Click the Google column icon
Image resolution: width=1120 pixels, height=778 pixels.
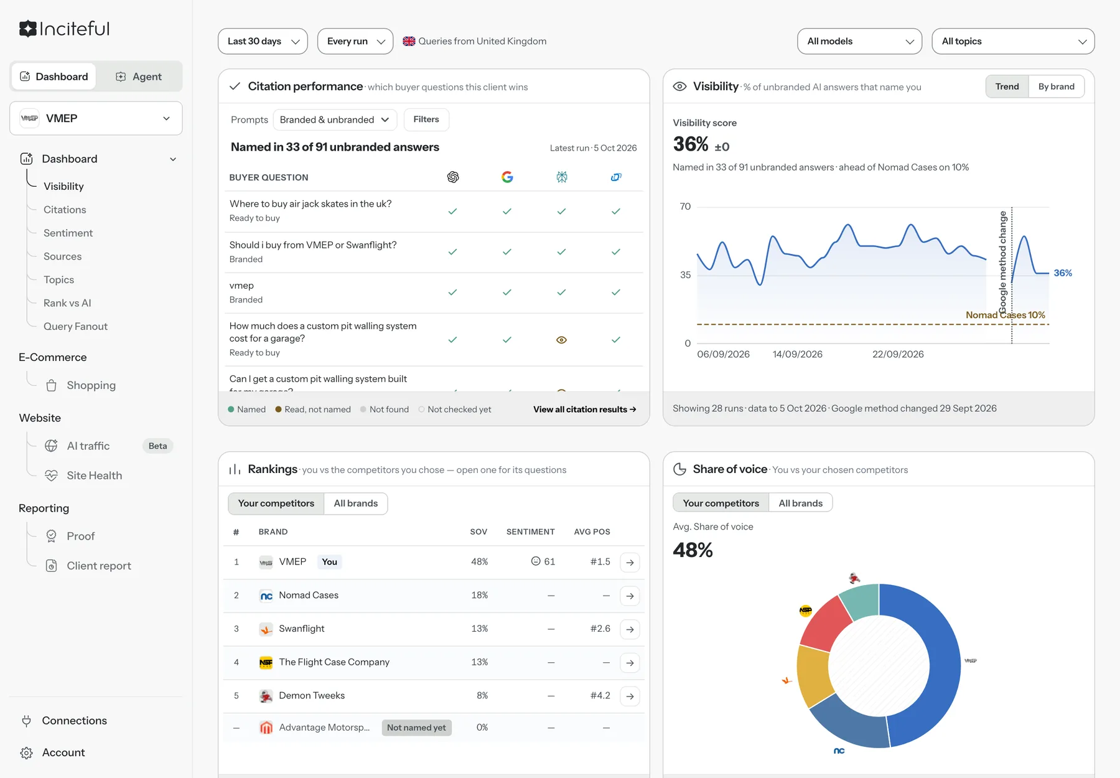(x=507, y=177)
